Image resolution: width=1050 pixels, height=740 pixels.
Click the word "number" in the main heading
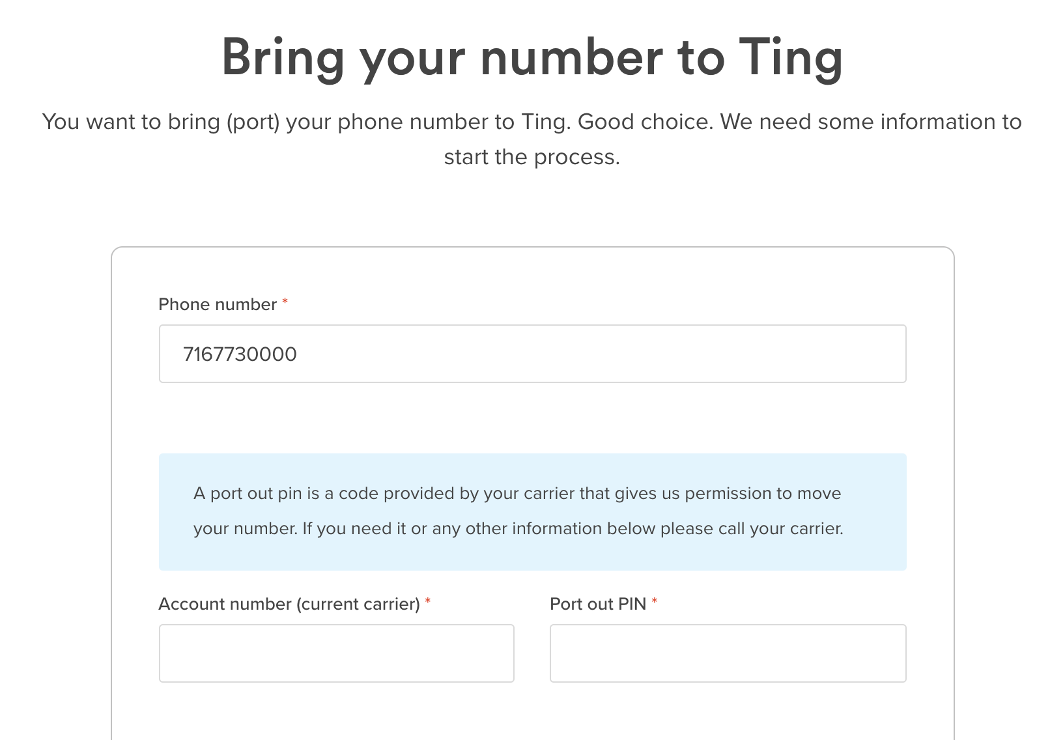tap(571, 57)
